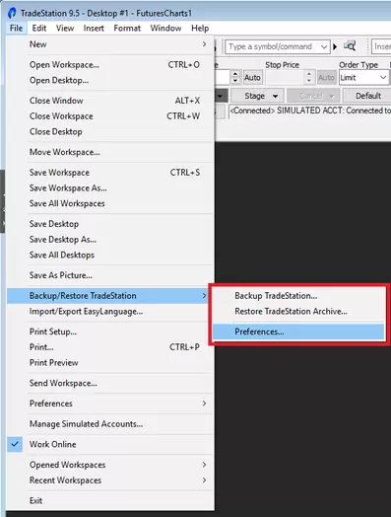Choose Import/Export EasyLanguage...
The image size is (391, 517).
tap(110, 311)
